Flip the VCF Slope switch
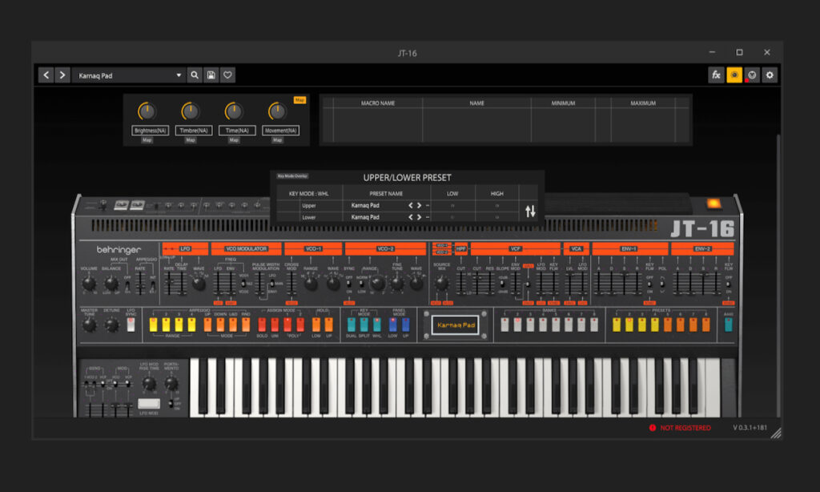 tap(502, 284)
